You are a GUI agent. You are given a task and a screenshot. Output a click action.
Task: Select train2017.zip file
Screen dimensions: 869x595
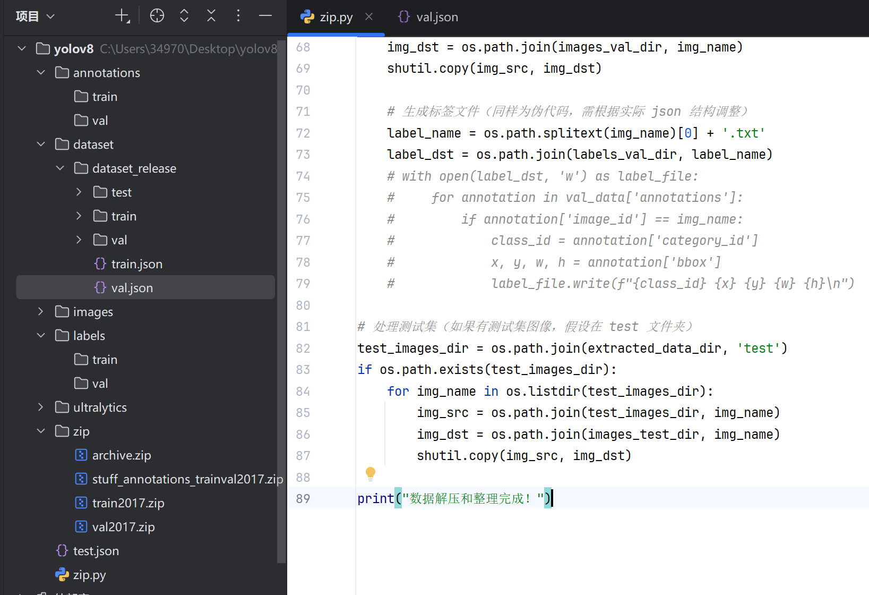click(x=145, y=503)
